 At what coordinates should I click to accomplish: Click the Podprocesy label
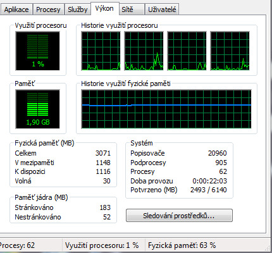(148, 163)
